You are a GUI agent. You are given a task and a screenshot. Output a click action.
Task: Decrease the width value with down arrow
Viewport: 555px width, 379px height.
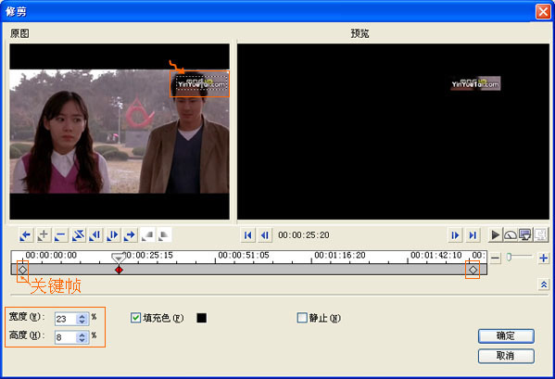coord(82,322)
